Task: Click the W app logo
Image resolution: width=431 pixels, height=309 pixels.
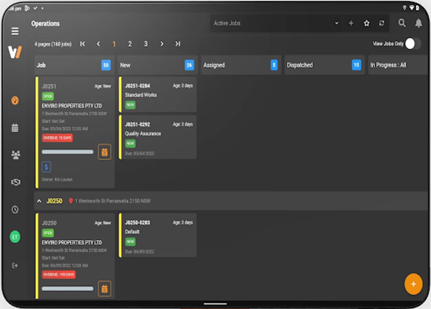Action: click(x=15, y=52)
